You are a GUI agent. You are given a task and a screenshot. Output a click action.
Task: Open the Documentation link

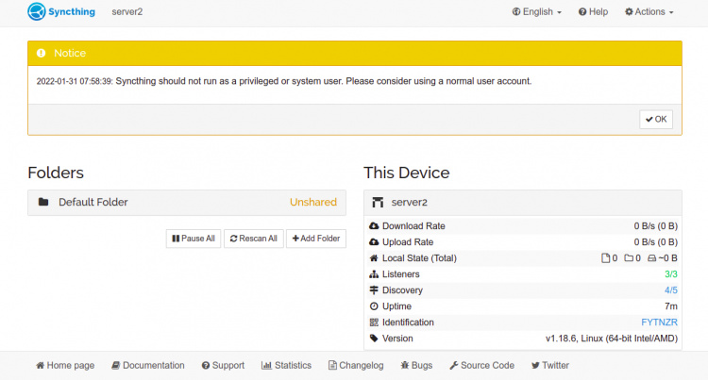(147, 365)
